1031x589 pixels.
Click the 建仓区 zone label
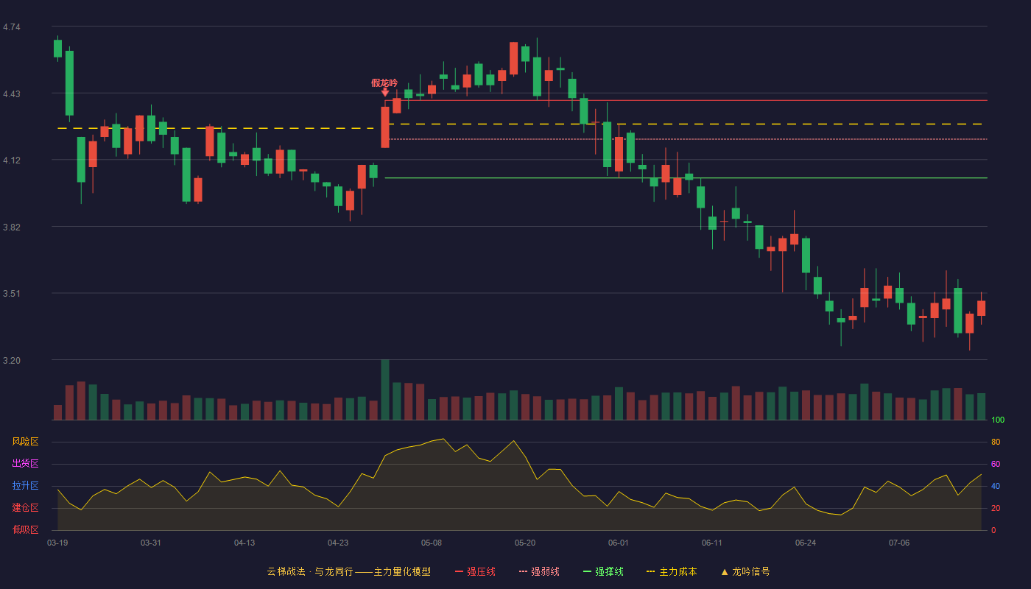point(25,508)
